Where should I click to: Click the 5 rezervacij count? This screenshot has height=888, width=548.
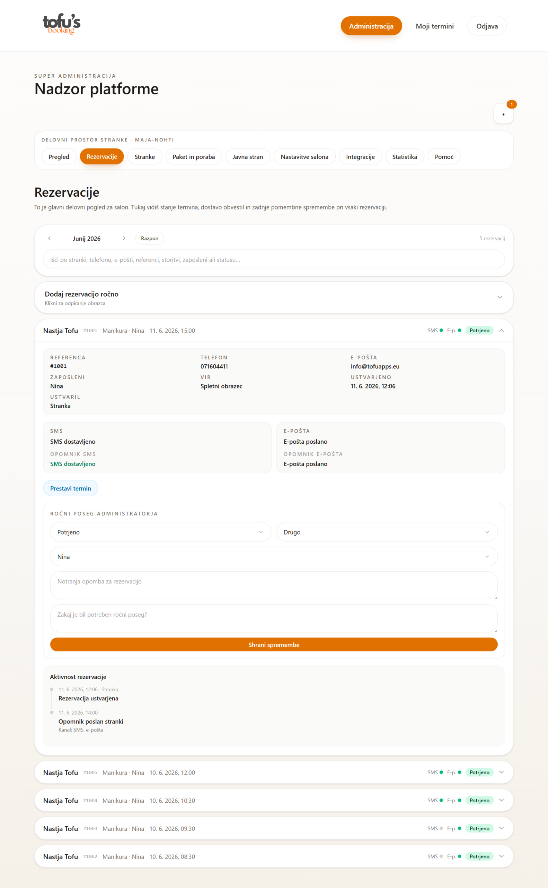point(492,238)
